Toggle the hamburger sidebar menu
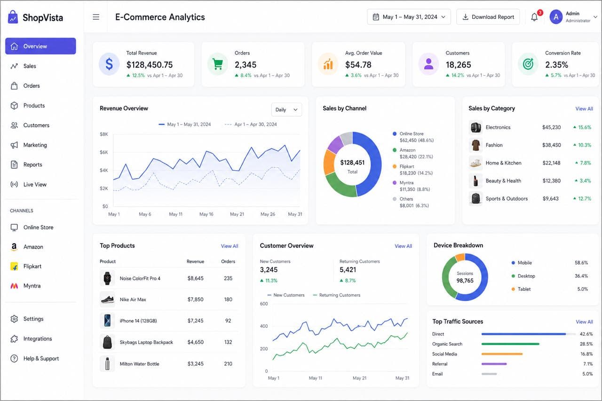602x401 pixels. point(96,17)
